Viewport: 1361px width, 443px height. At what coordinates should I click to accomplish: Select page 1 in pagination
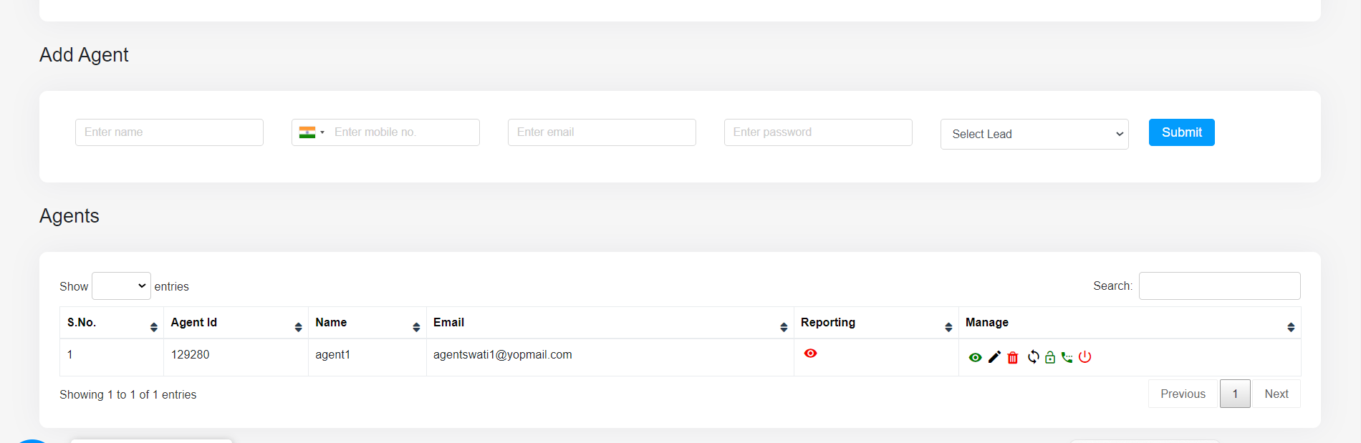click(1235, 394)
